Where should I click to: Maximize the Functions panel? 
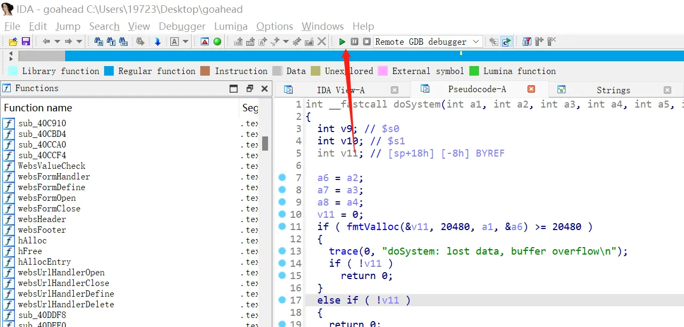(233, 88)
